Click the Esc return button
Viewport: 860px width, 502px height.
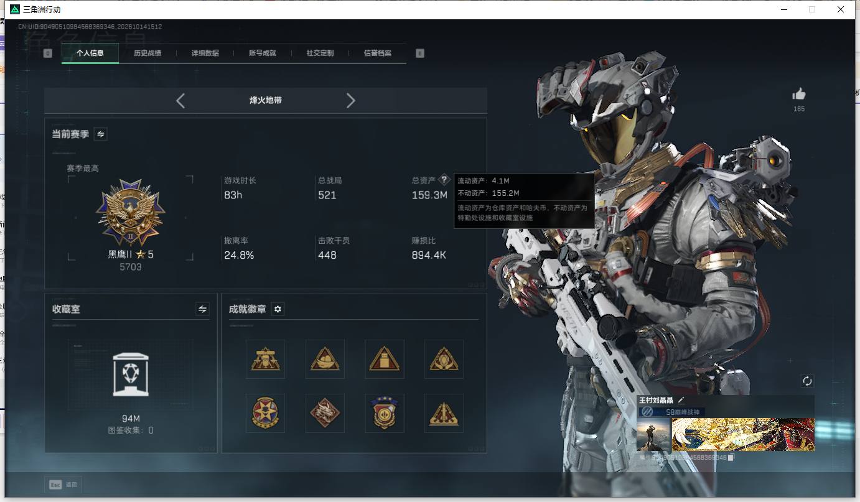(63, 485)
